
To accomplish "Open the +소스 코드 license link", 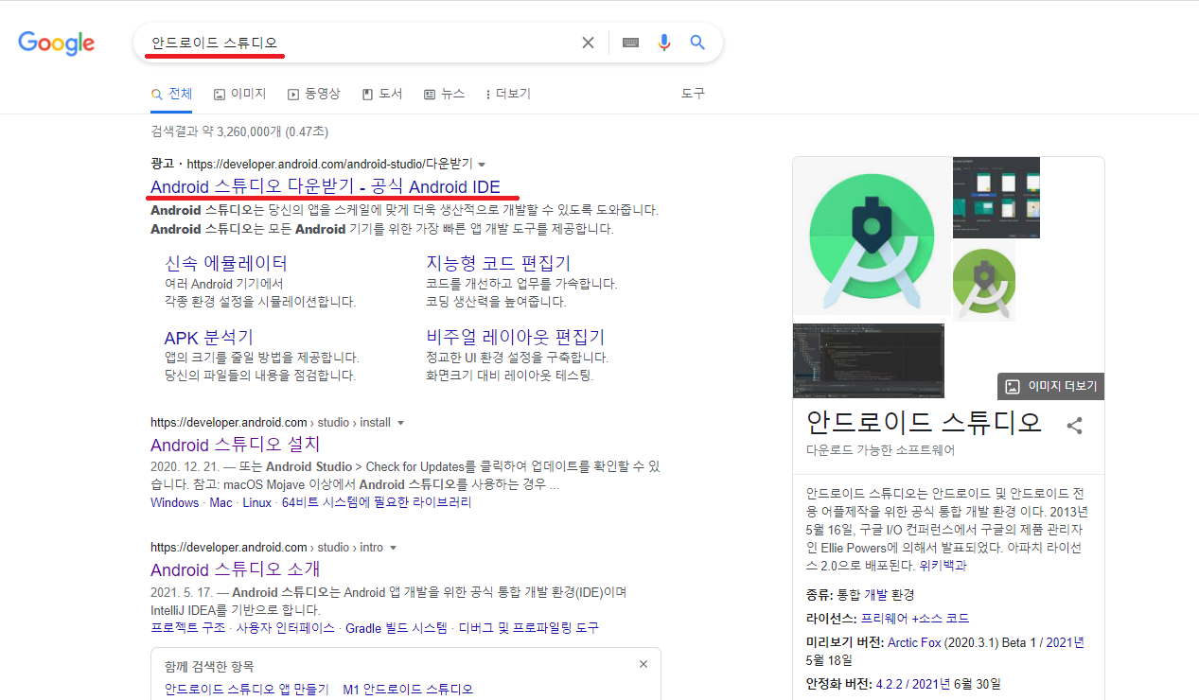I will pyautogui.click(x=940, y=619).
